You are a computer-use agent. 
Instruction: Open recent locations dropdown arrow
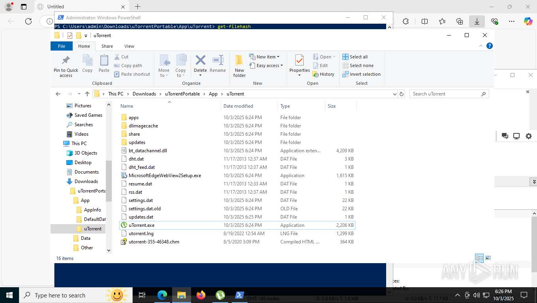point(79,94)
